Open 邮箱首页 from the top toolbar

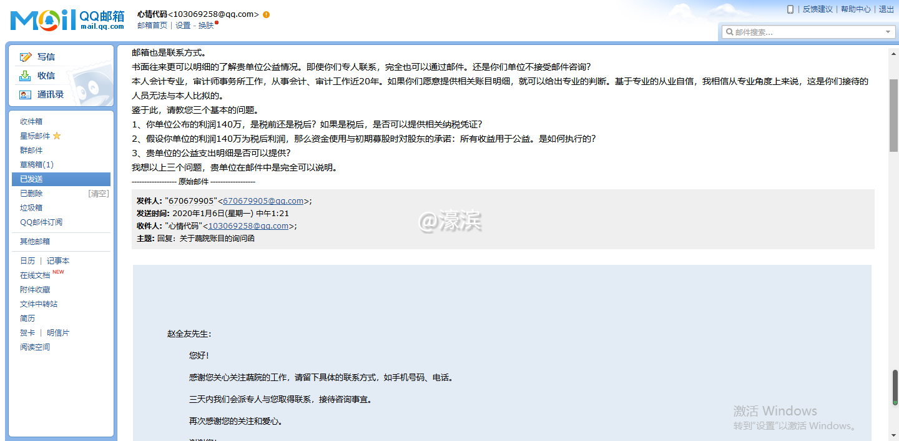click(152, 25)
